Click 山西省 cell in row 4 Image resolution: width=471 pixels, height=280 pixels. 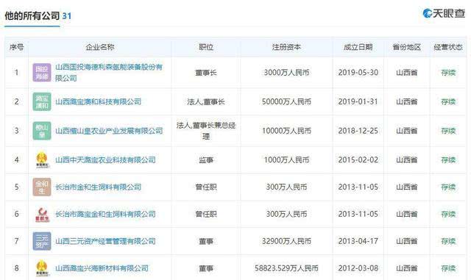point(407,159)
